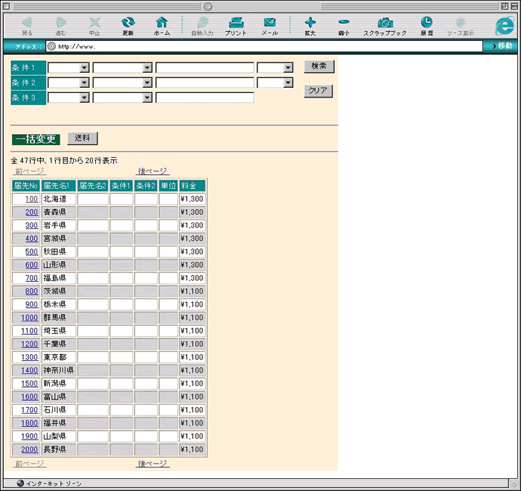Click the window zoom box in title bar

[x=505, y=6]
